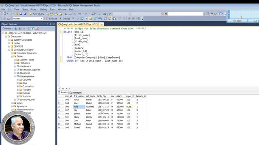Collapse the Tables folder node
The width and height of the screenshot is (259, 145).
[12, 56]
